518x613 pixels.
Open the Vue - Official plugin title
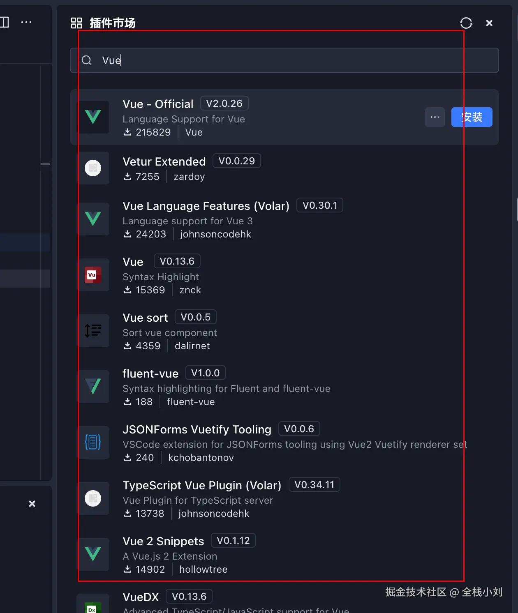click(x=158, y=104)
